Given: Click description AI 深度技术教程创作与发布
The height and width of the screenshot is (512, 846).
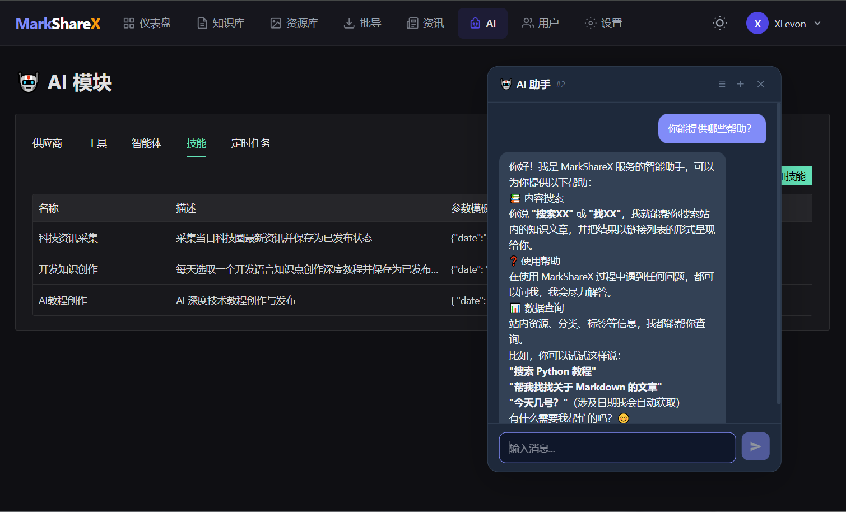Looking at the screenshot, I should pyautogui.click(x=236, y=301).
